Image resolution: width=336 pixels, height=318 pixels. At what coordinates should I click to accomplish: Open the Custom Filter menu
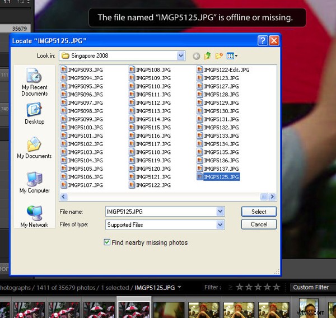point(311,287)
